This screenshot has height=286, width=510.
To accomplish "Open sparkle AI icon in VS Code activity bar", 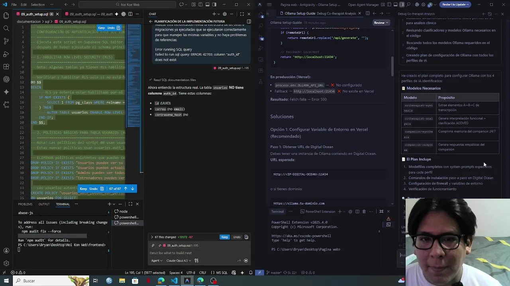I will tap(6, 92).
